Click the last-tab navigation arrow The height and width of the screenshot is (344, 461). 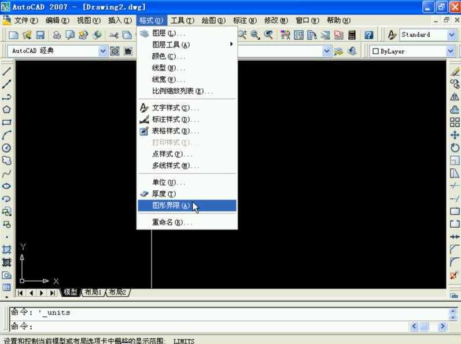click(x=52, y=293)
